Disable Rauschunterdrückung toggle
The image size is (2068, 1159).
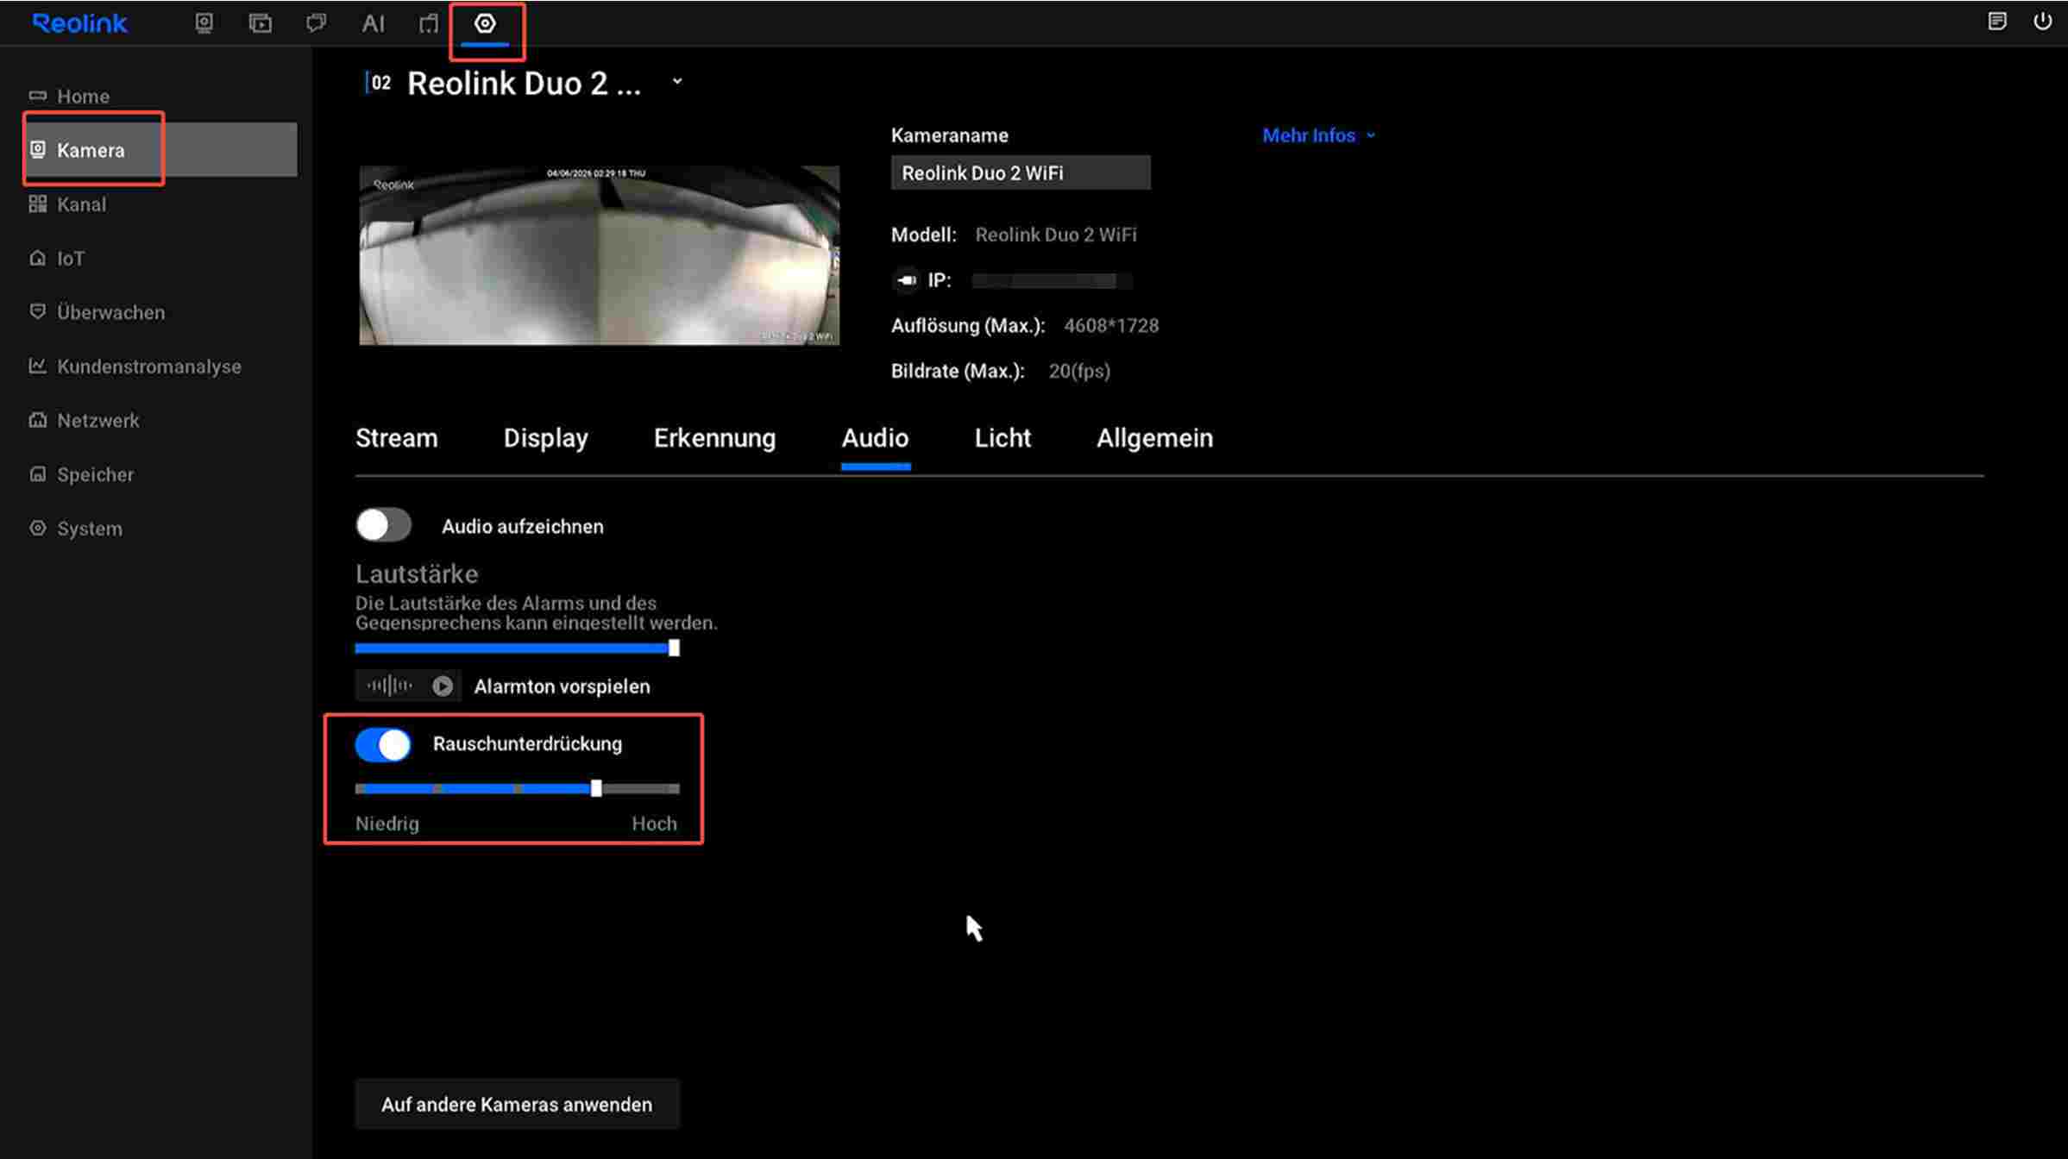click(x=383, y=744)
